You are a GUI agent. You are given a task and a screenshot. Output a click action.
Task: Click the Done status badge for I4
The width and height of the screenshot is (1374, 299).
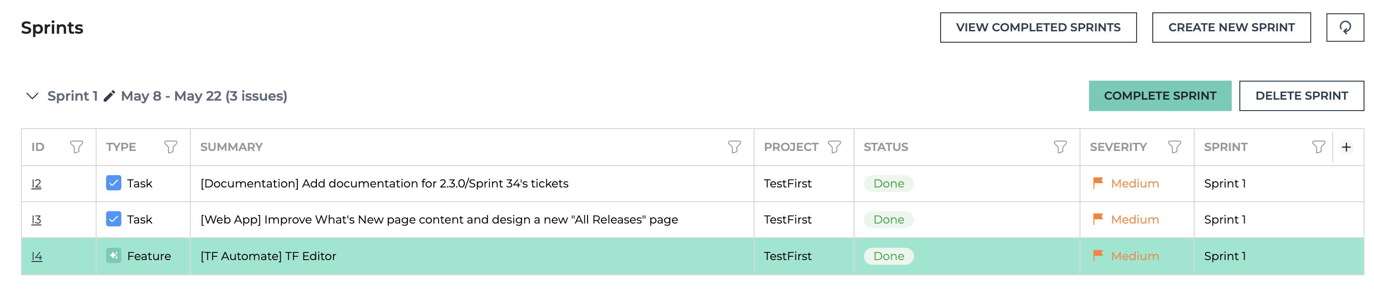[889, 256]
